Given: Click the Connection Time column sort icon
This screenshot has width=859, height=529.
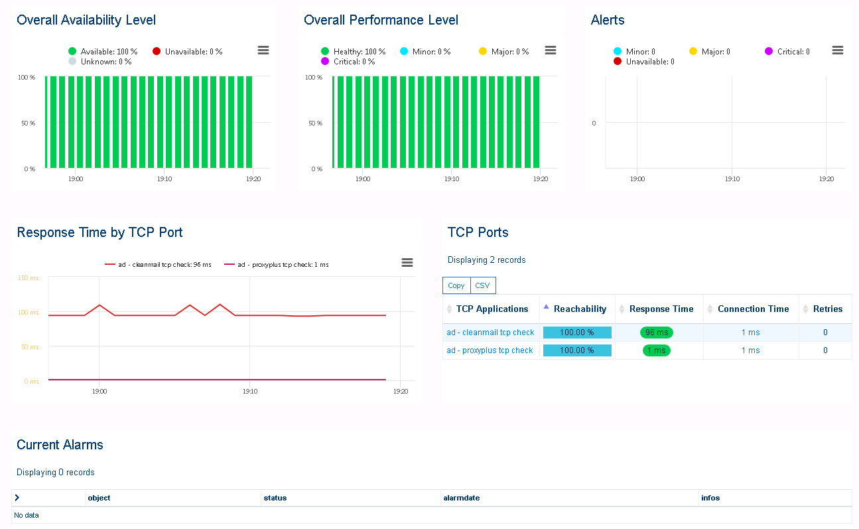Looking at the screenshot, I should 711,309.
